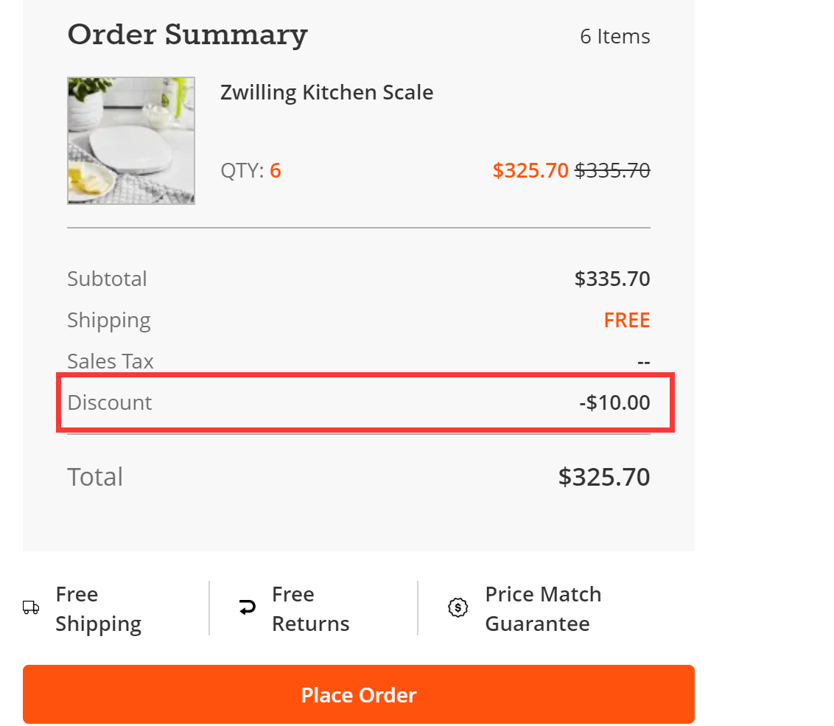Open the Zwilling Kitchen Scale product link
The image size is (834, 726).
click(326, 92)
